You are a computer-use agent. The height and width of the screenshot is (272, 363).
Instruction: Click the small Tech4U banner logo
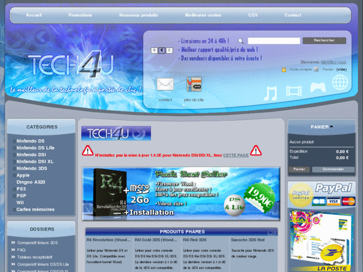tap(116, 133)
